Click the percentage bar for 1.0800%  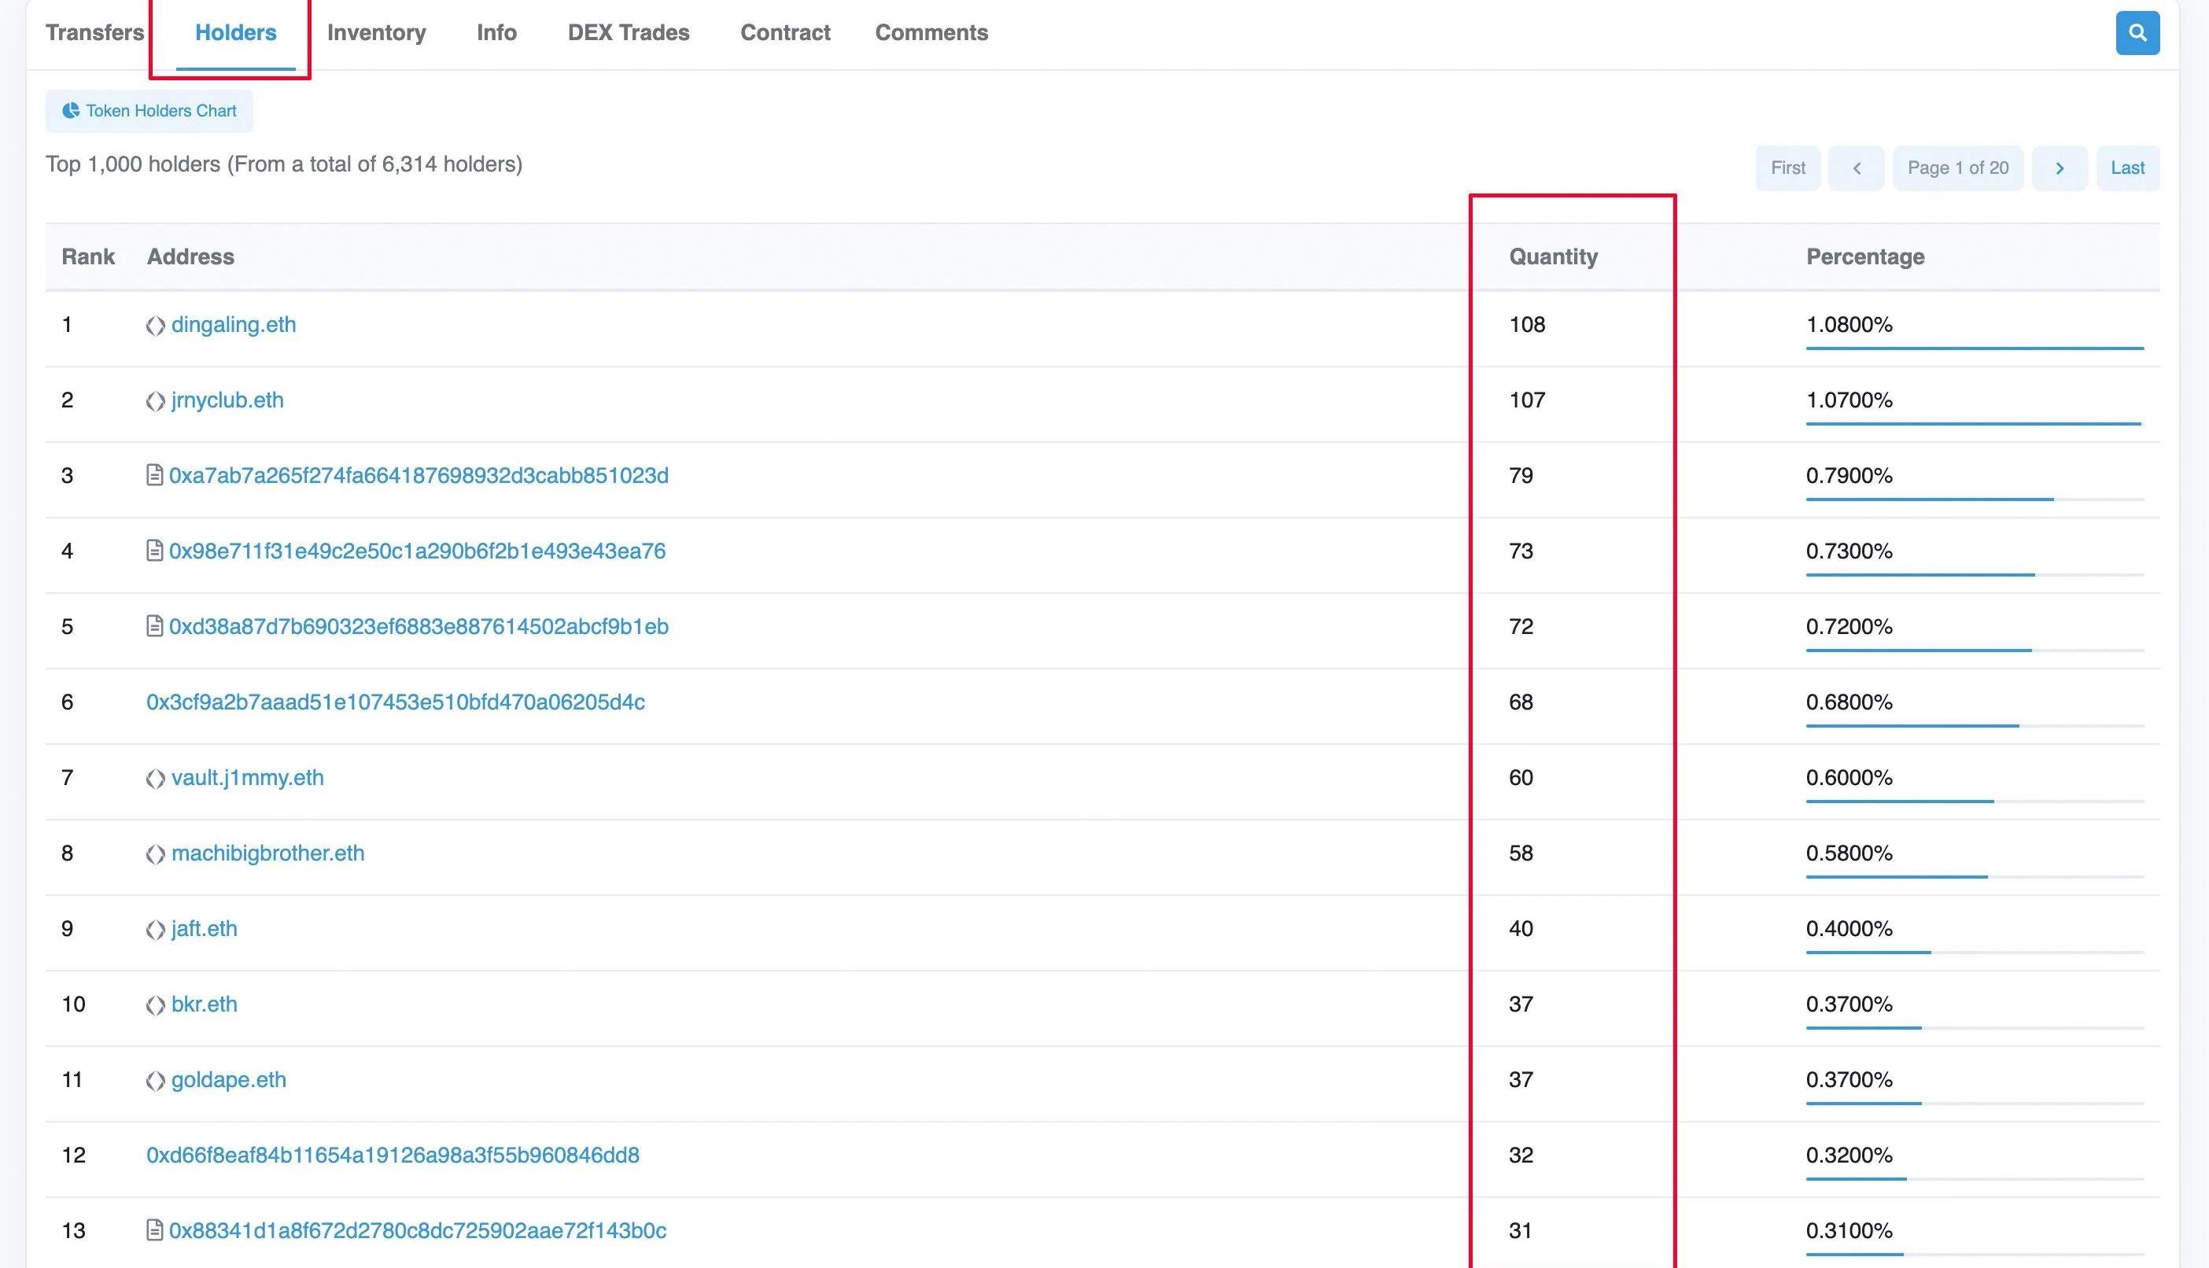click(x=1974, y=348)
